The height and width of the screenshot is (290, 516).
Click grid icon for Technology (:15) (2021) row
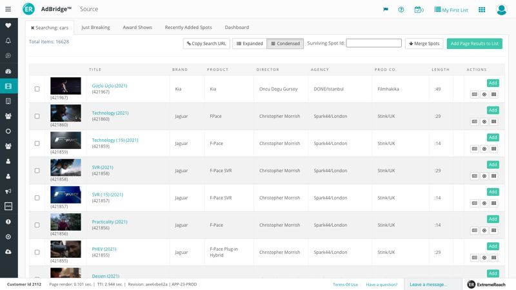coord(493,149)
